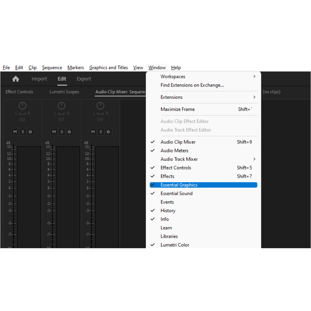Toggle off the Audio Meters panel
311x311 pixels.
[175, 151]
